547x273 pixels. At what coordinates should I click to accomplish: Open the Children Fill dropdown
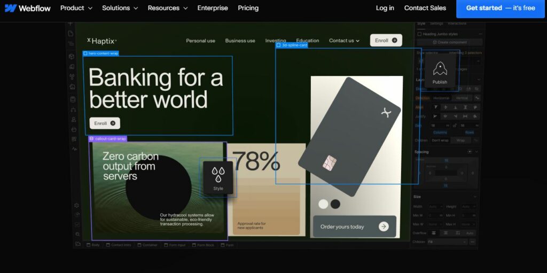tap(447, 241)
